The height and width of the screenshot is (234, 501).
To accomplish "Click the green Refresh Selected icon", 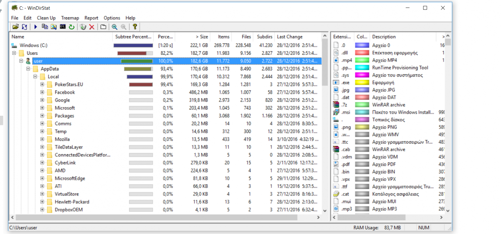I will [71, 27].
